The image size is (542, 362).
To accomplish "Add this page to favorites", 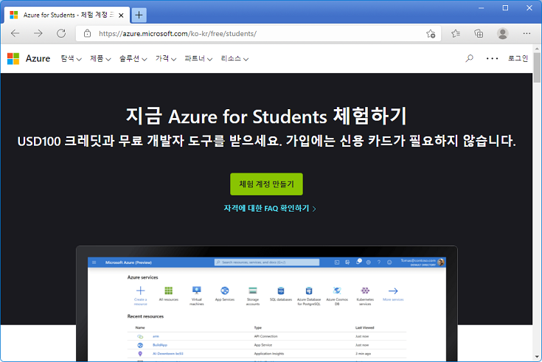I will (431, 33).
